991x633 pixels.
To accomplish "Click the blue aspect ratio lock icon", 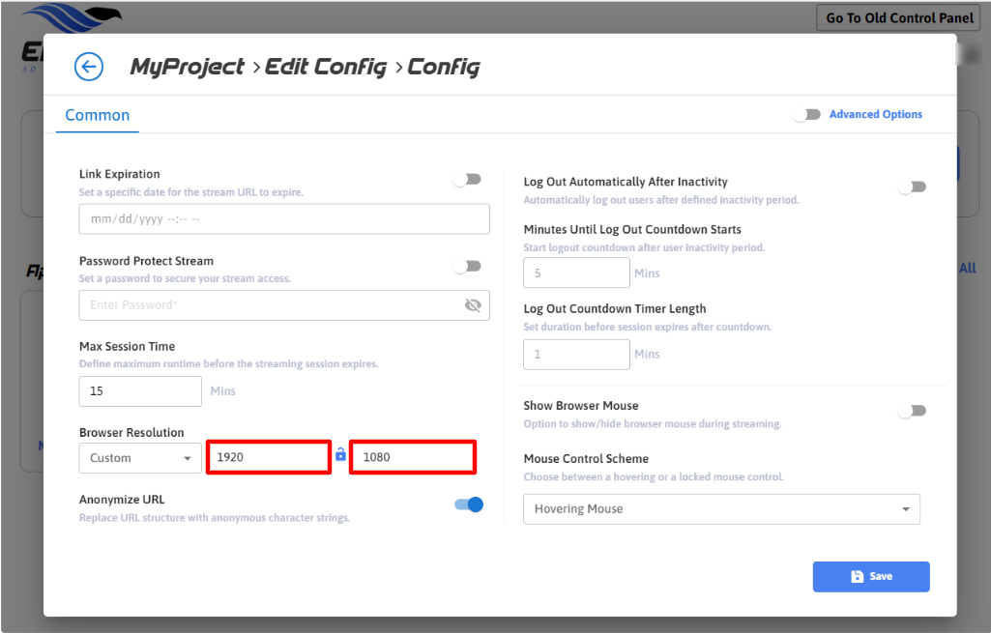I will pyautogui.click(x=340, y=455).
